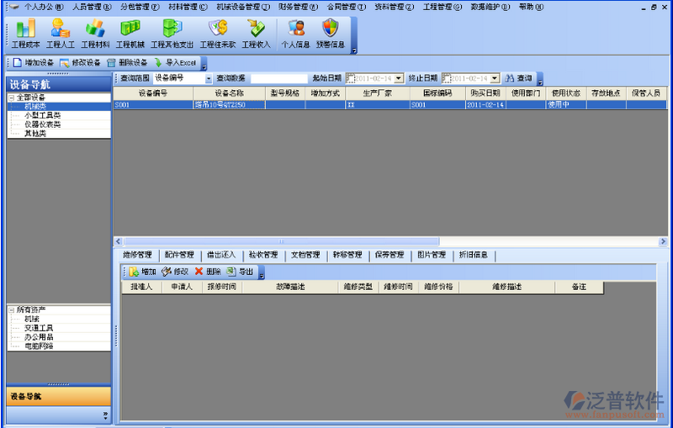
Task: Open the 分包管理 menu
Action: [x=140, y=7]
